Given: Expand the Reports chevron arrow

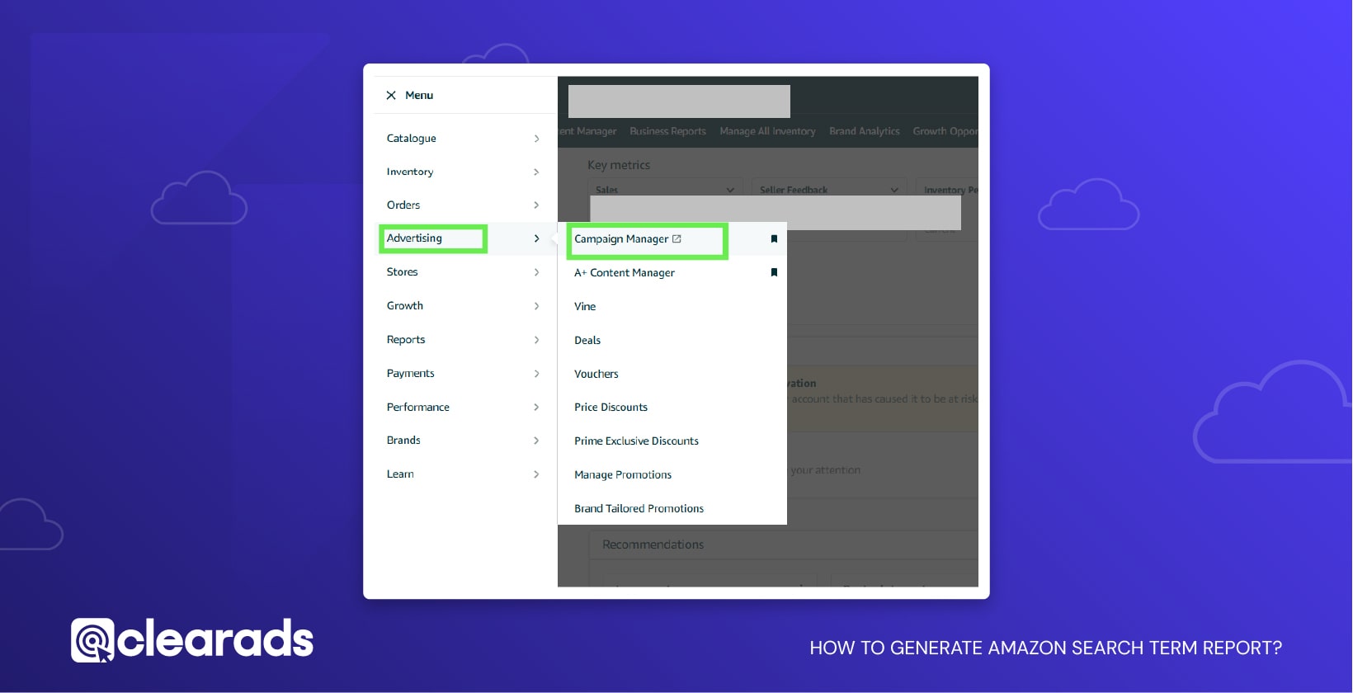Looking at the screenshot, I should 536,340.
